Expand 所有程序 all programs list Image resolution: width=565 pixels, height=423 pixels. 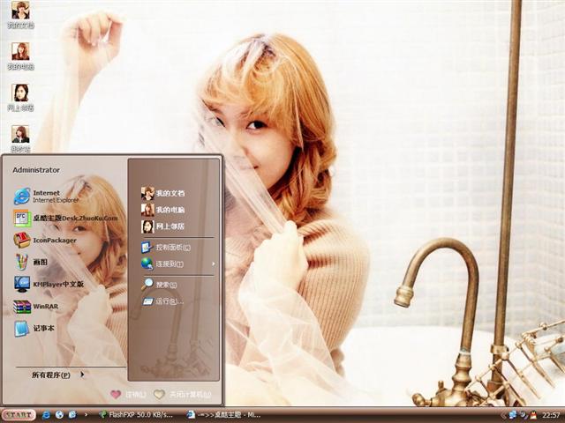[x=58, y=375]
